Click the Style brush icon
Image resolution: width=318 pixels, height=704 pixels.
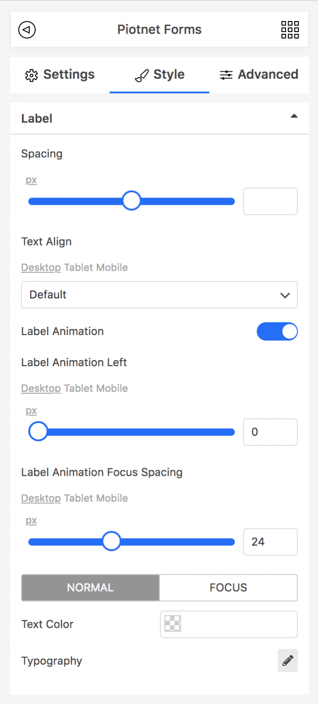click(142, 74)
